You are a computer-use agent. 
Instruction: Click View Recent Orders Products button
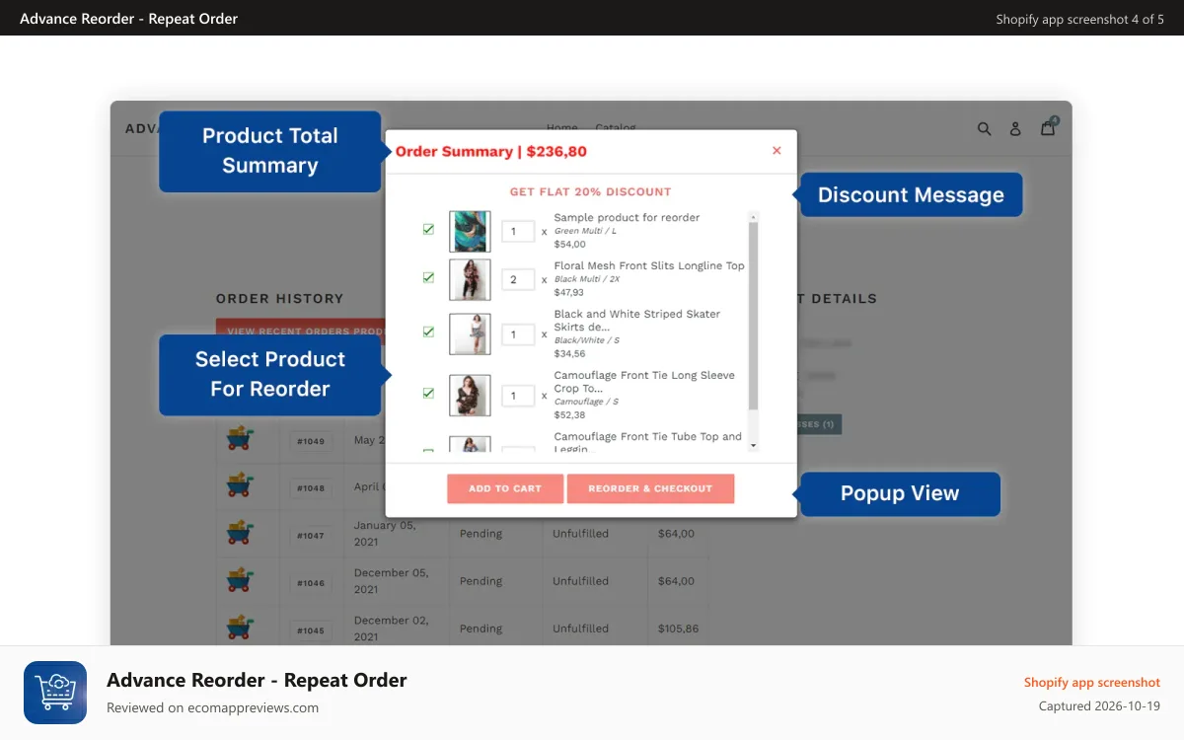pyautogui.click(x=301, y=331)
